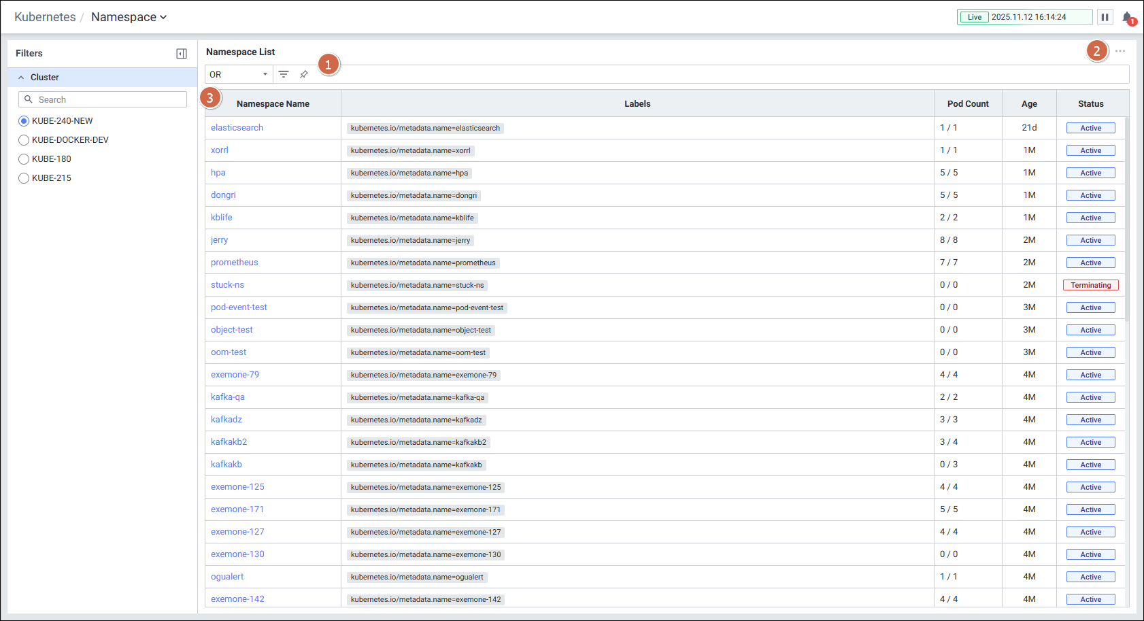Viewport: 1144px width, 621px height.
Task: Pause the live time updates
Action: pyautogui.click(x=1105, y=17)
